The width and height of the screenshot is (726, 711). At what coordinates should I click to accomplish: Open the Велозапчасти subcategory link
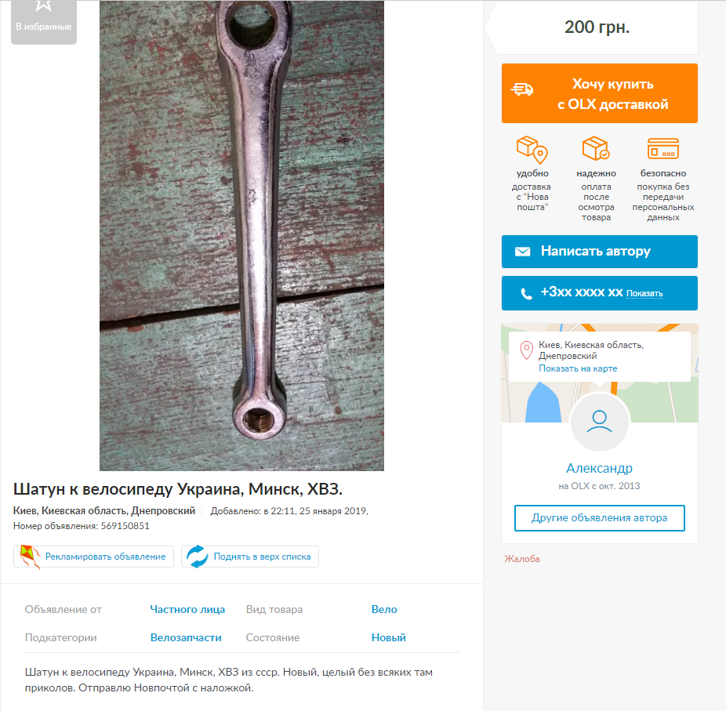tap(186, 637)
